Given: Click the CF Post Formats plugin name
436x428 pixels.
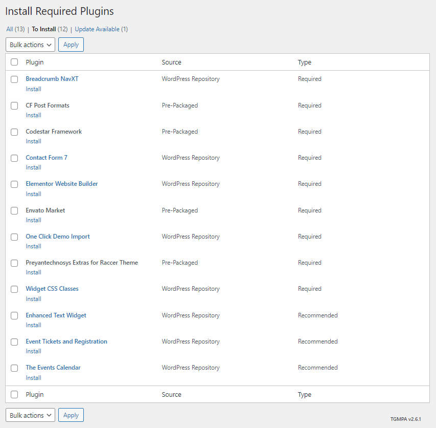Looking at the screenshot, I should (48, 105).
